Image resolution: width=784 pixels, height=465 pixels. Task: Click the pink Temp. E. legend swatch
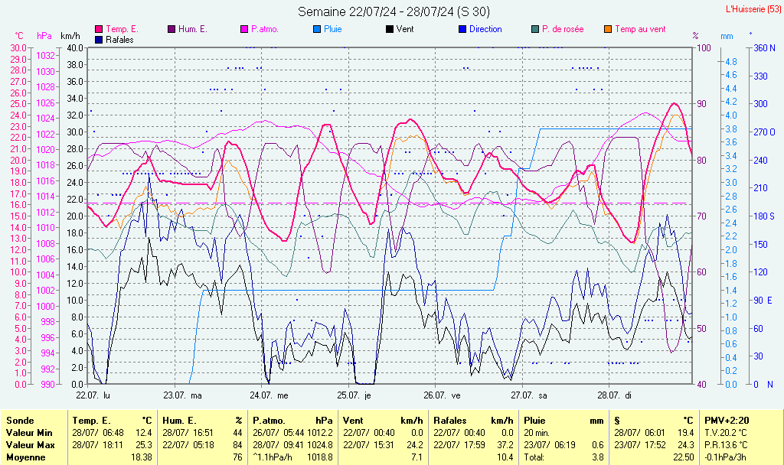coord(99,30)
